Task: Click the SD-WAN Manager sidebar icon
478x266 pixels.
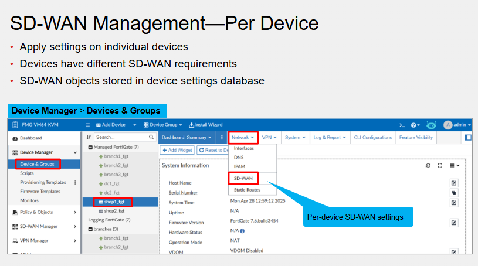Action: (15, 226)
